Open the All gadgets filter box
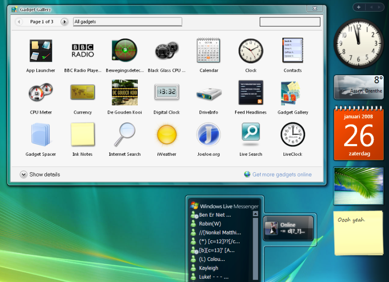This screenshot has width=389, height=282. pyautogui.click(x=127, y=21)
